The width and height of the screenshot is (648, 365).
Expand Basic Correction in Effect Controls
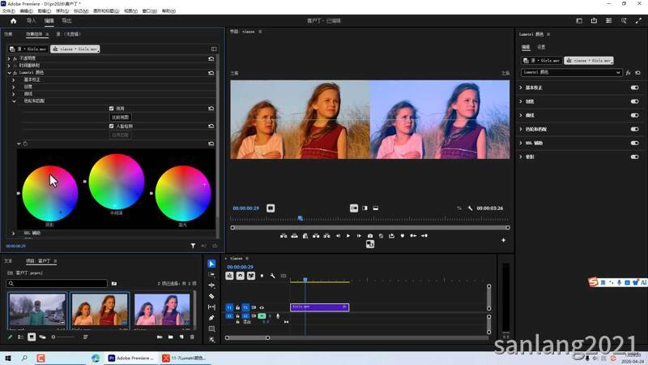(14, 79)
